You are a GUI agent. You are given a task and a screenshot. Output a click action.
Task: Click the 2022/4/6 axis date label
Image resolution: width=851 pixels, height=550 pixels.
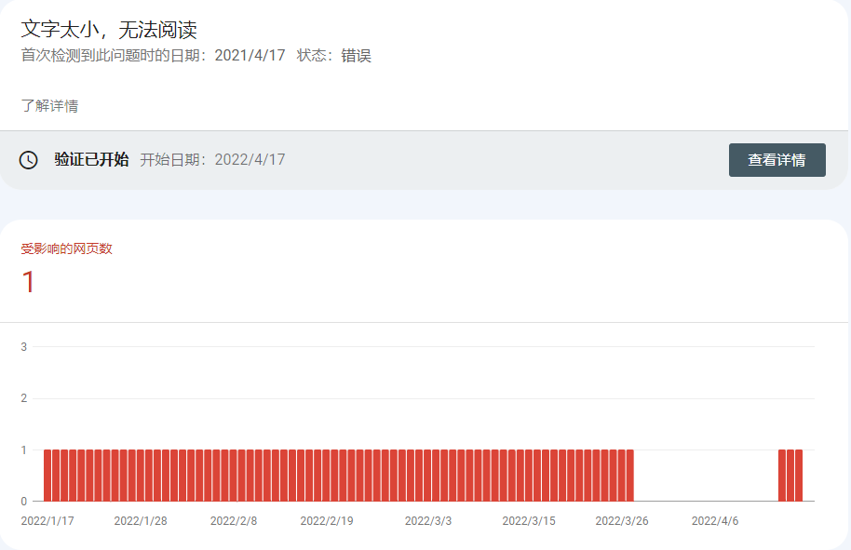pyautogui.click(x=715, y=521)
